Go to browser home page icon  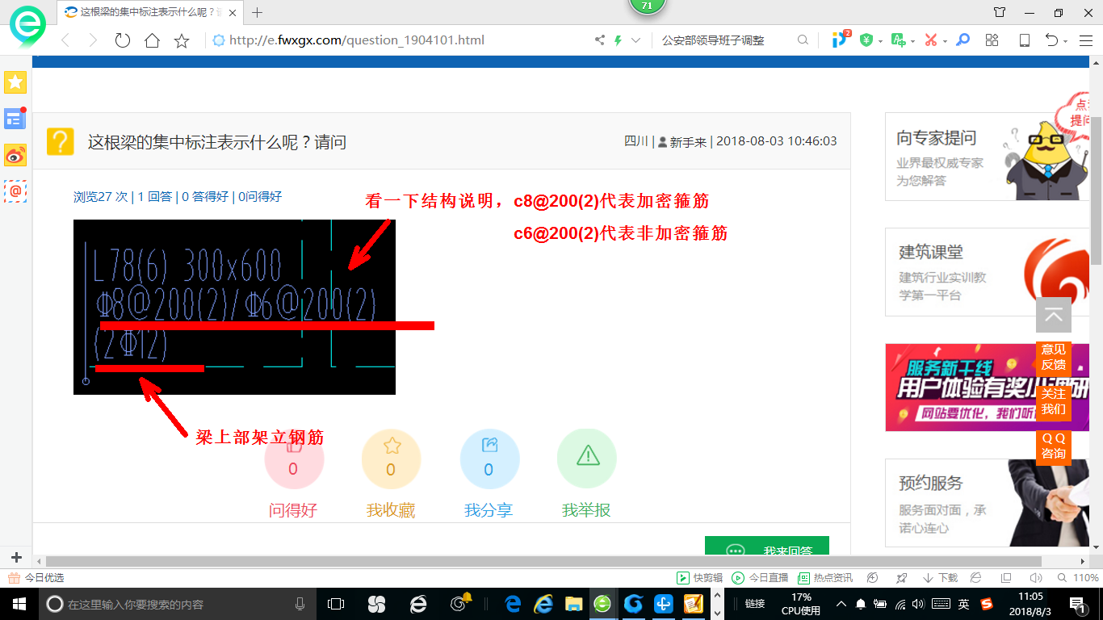pyautogui.click(x=152, y=40)
